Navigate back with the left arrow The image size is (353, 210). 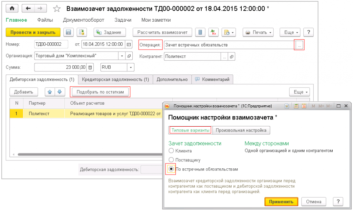tap(28, 9)
